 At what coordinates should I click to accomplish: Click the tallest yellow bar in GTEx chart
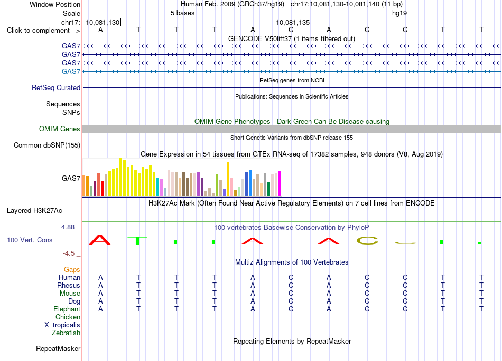(120, 177)
